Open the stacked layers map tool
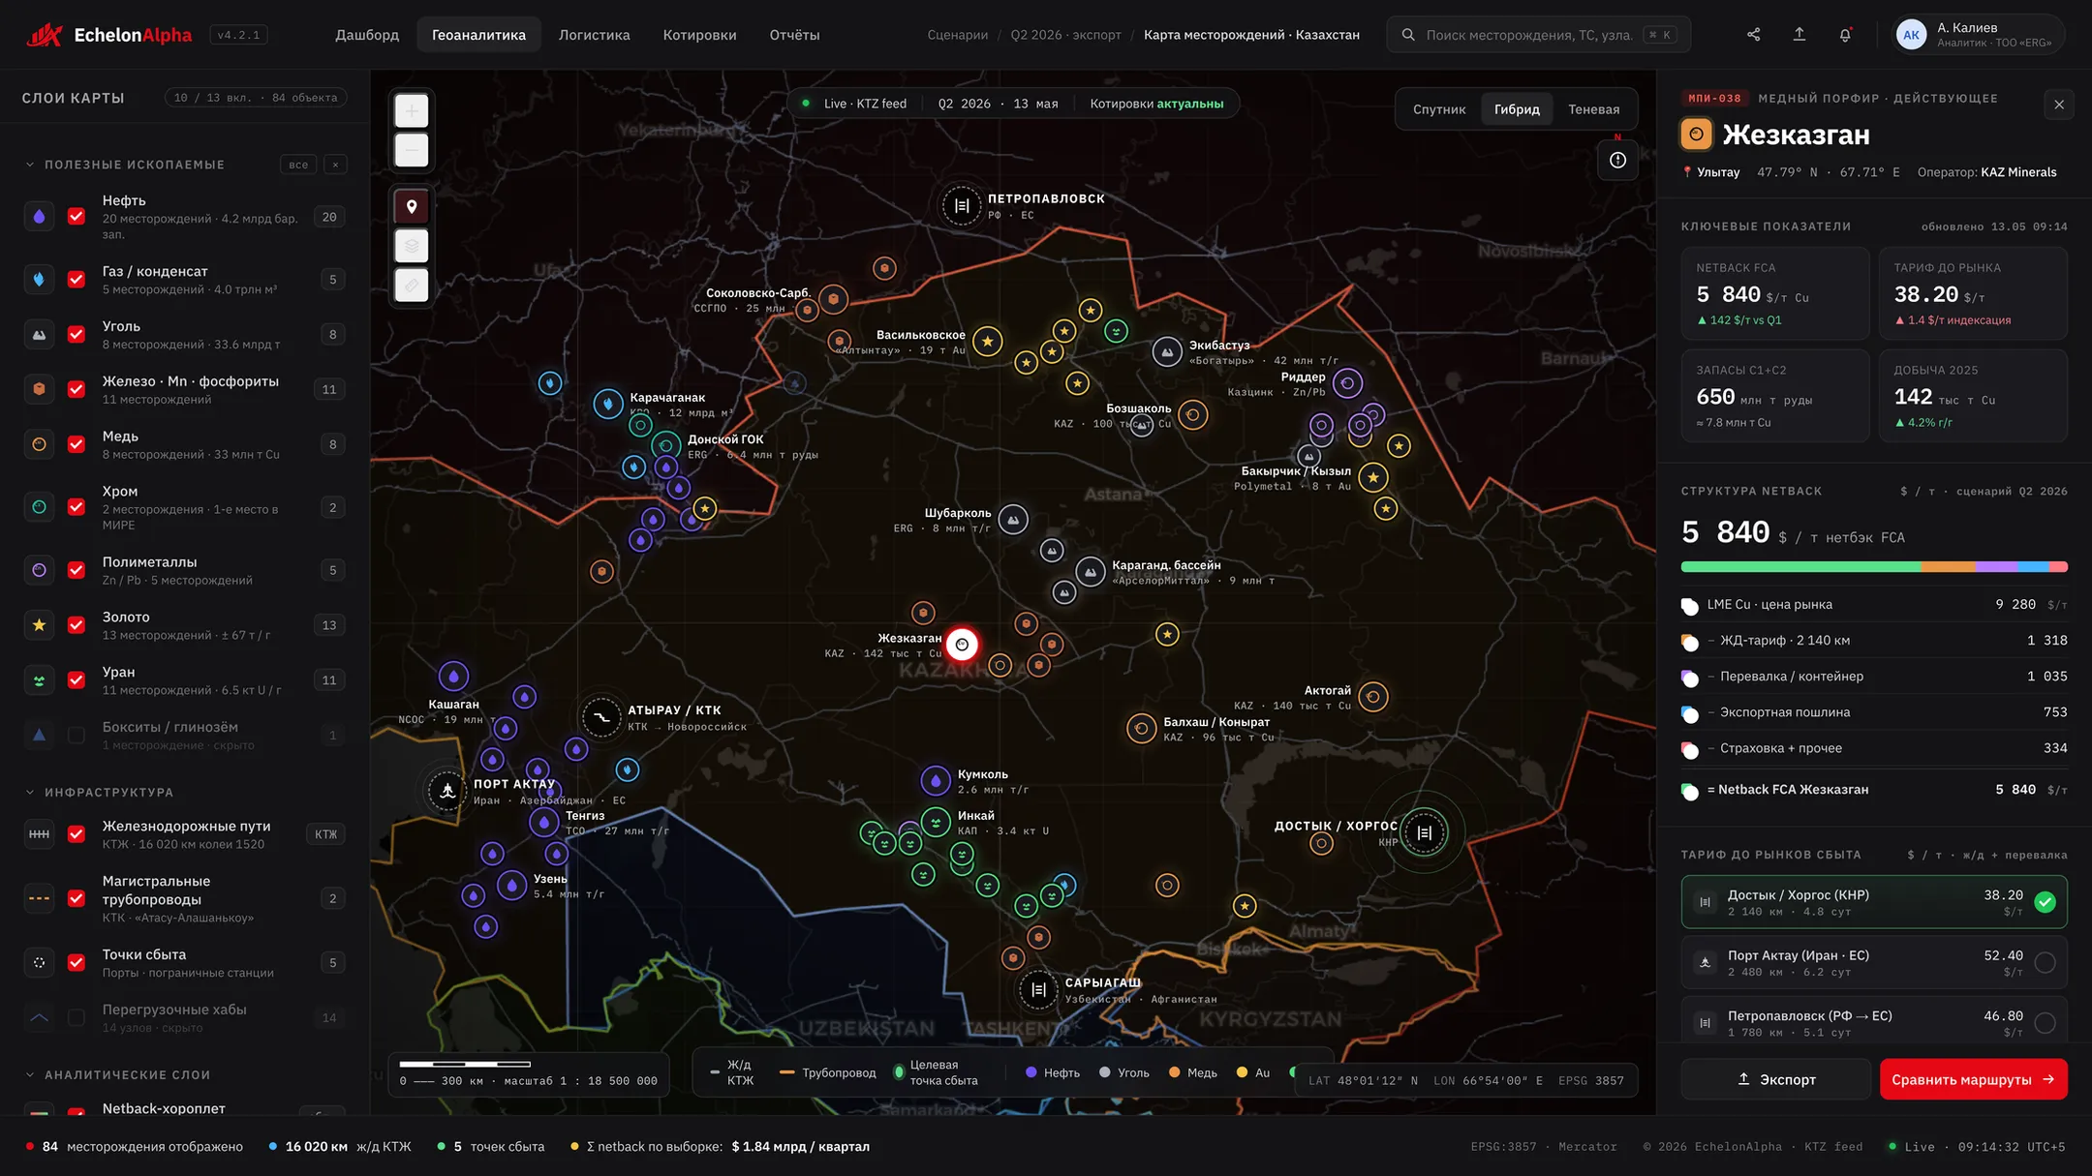Screen dimensions: 2092x1176 point(412,246)
